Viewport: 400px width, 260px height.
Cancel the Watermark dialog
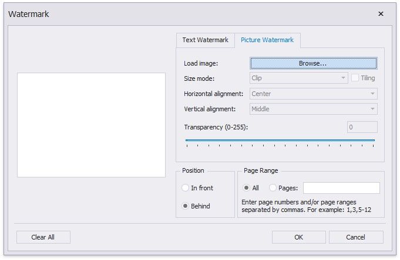tap(356, 237)
